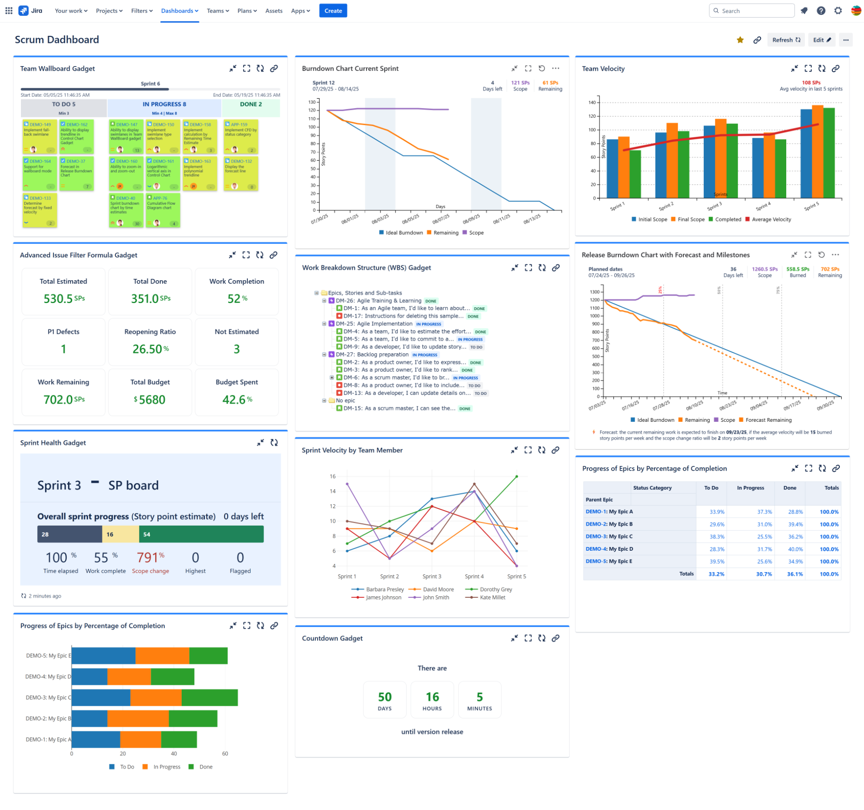Open the Burndown Chart more options menu
864x810 pixels.
(x=556, y=68)
